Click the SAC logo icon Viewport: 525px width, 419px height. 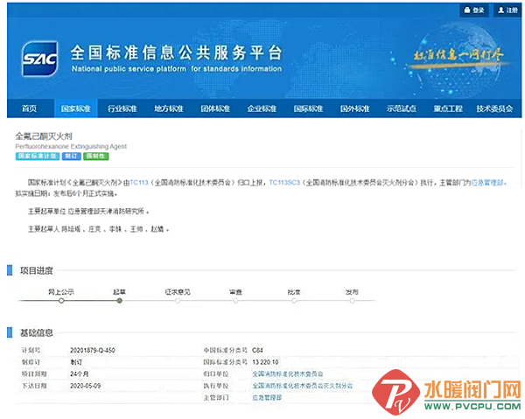point(39,59)
